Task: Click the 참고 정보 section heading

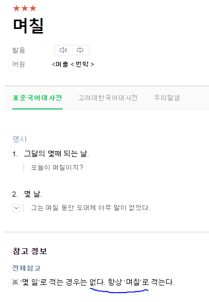Action: 30,251
